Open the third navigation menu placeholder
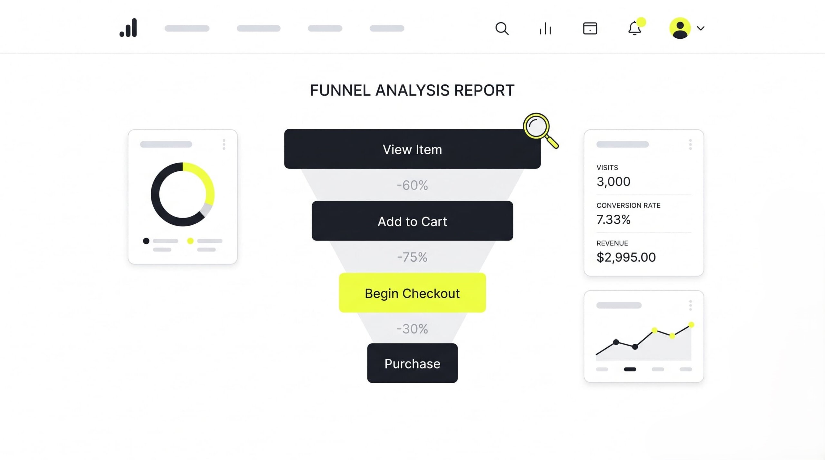The height and width of the screenshot is (460, 825). click(325, 28)
